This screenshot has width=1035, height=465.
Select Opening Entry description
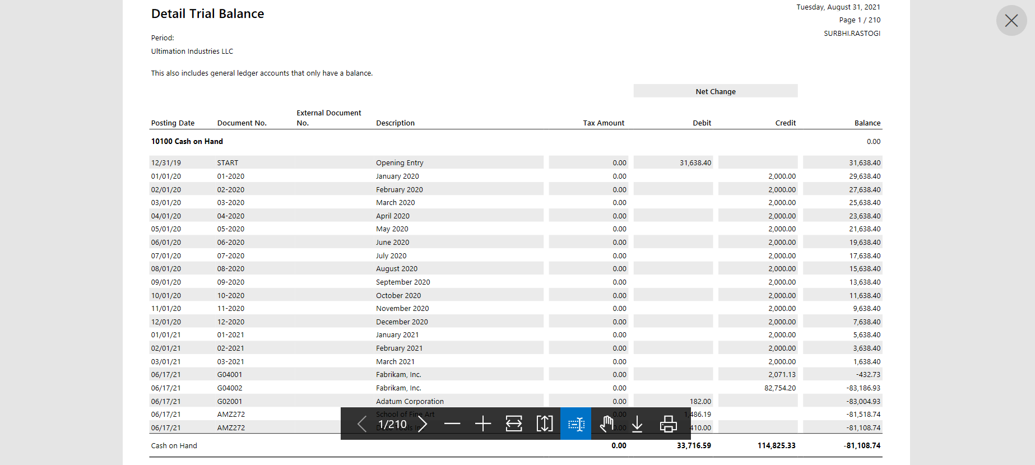[x=400, y=163]
